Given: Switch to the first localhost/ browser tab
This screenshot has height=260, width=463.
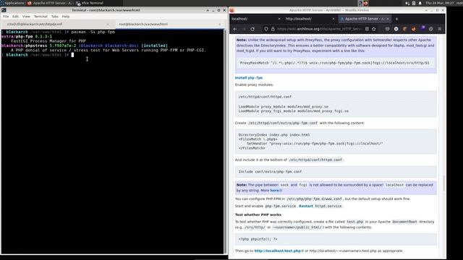Looking at the screenshot, I should click(256, 19).
